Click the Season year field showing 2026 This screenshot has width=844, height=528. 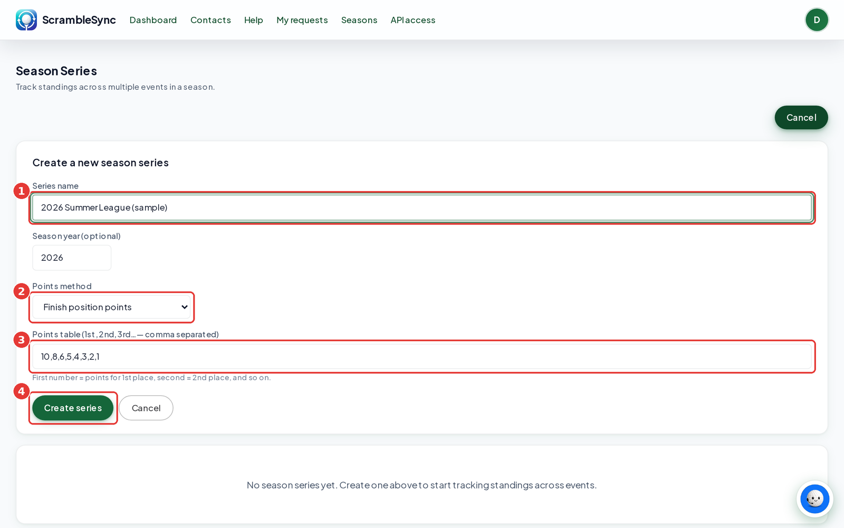tap(72, 258)
